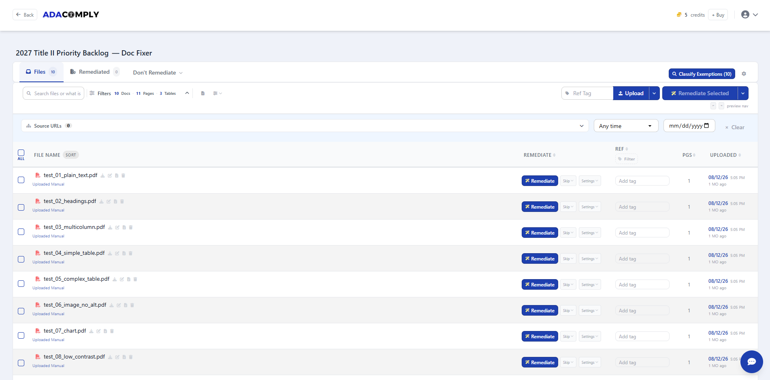770x380 pixels.
Task: Tick the checkbox for test_04_simple_table.pdf
Action: pos(21,259)
